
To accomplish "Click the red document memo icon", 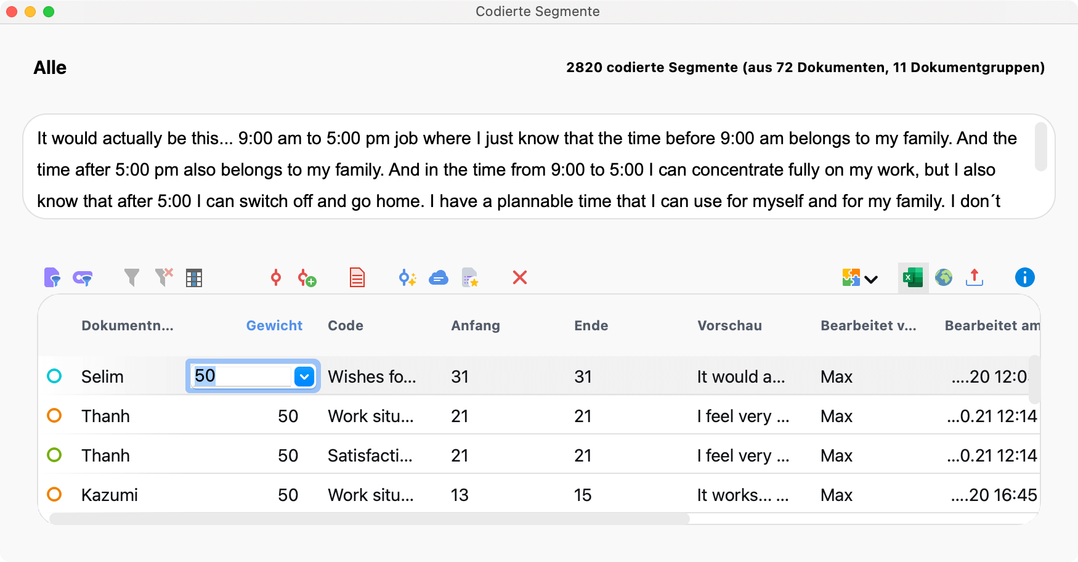I will [x=357, y=278].
